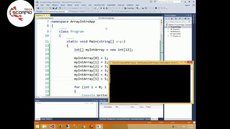Restart debugging with the restart icon
The width and height of the screenshot is (230, 129).
point(107,8)
